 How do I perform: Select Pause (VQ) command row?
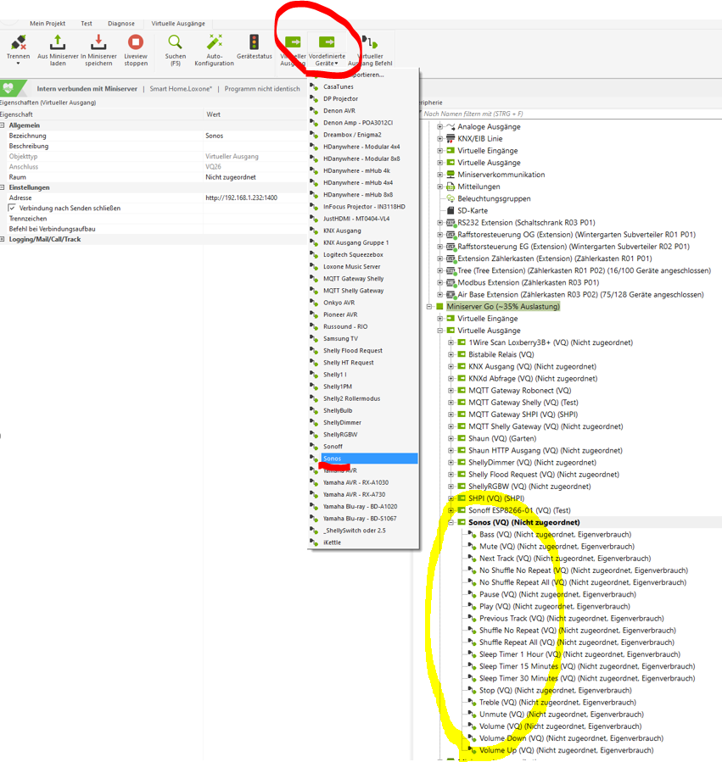pyautogui.click(x=557, y=594)
